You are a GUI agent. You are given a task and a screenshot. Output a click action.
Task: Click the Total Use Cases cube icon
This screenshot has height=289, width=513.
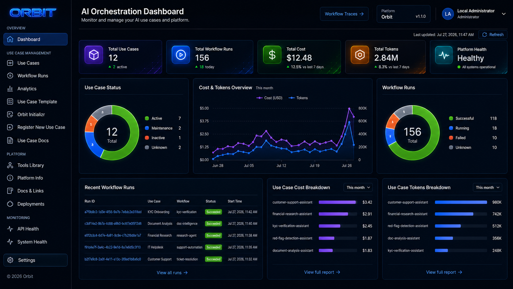pos(94,55)
